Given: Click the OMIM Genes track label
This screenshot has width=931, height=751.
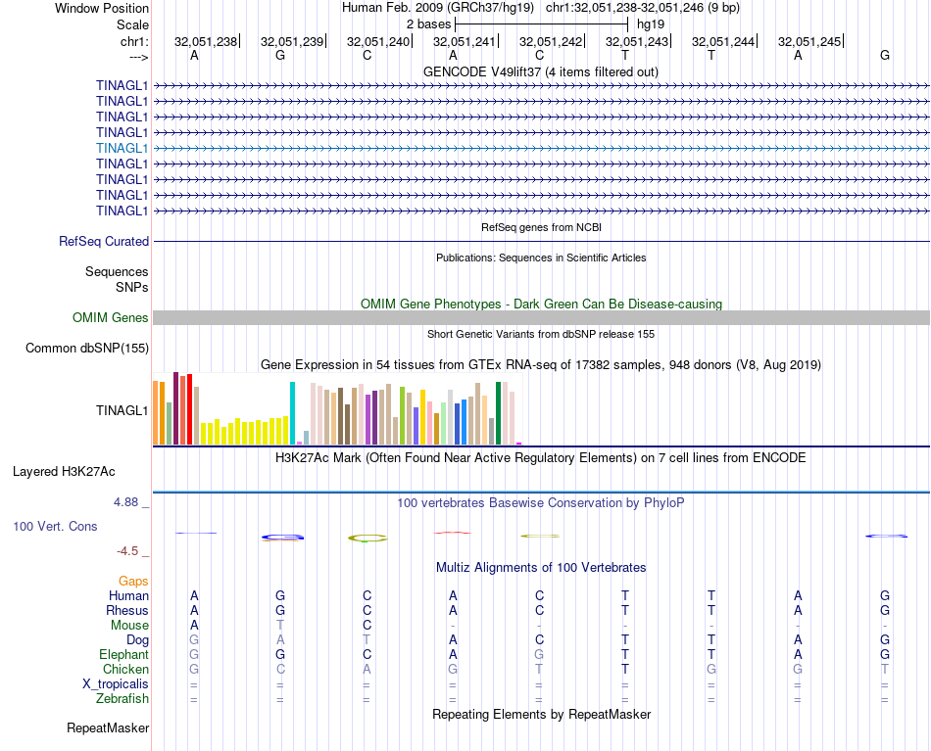Looking at the screenshot, I should tap(111, 317).
